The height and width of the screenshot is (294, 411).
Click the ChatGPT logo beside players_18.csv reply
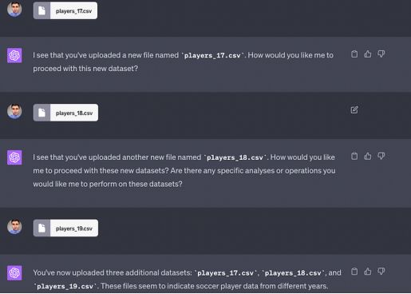pyautogui.click(x=14, y=157)
